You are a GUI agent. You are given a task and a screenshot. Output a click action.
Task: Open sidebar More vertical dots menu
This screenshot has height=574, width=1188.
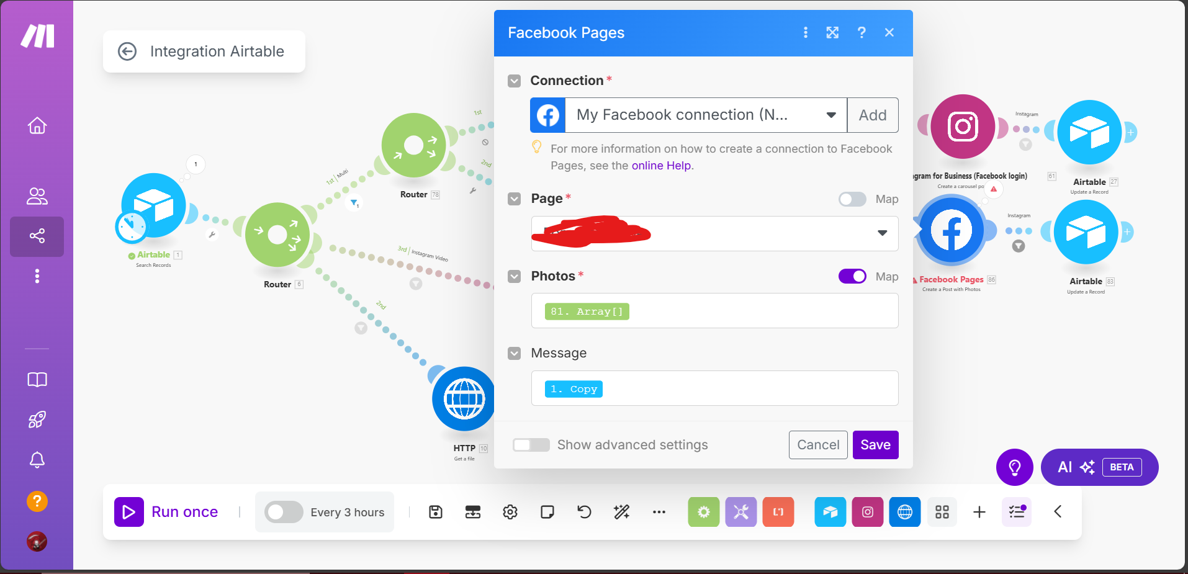(37, 276)
